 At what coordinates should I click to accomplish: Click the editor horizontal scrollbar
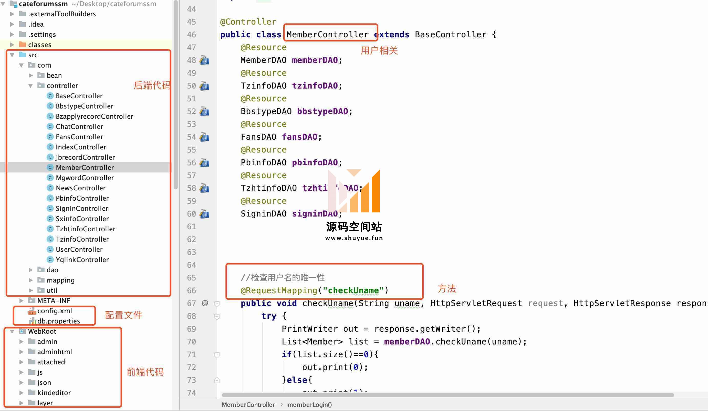pyautogui.click(x=448, y=395)
